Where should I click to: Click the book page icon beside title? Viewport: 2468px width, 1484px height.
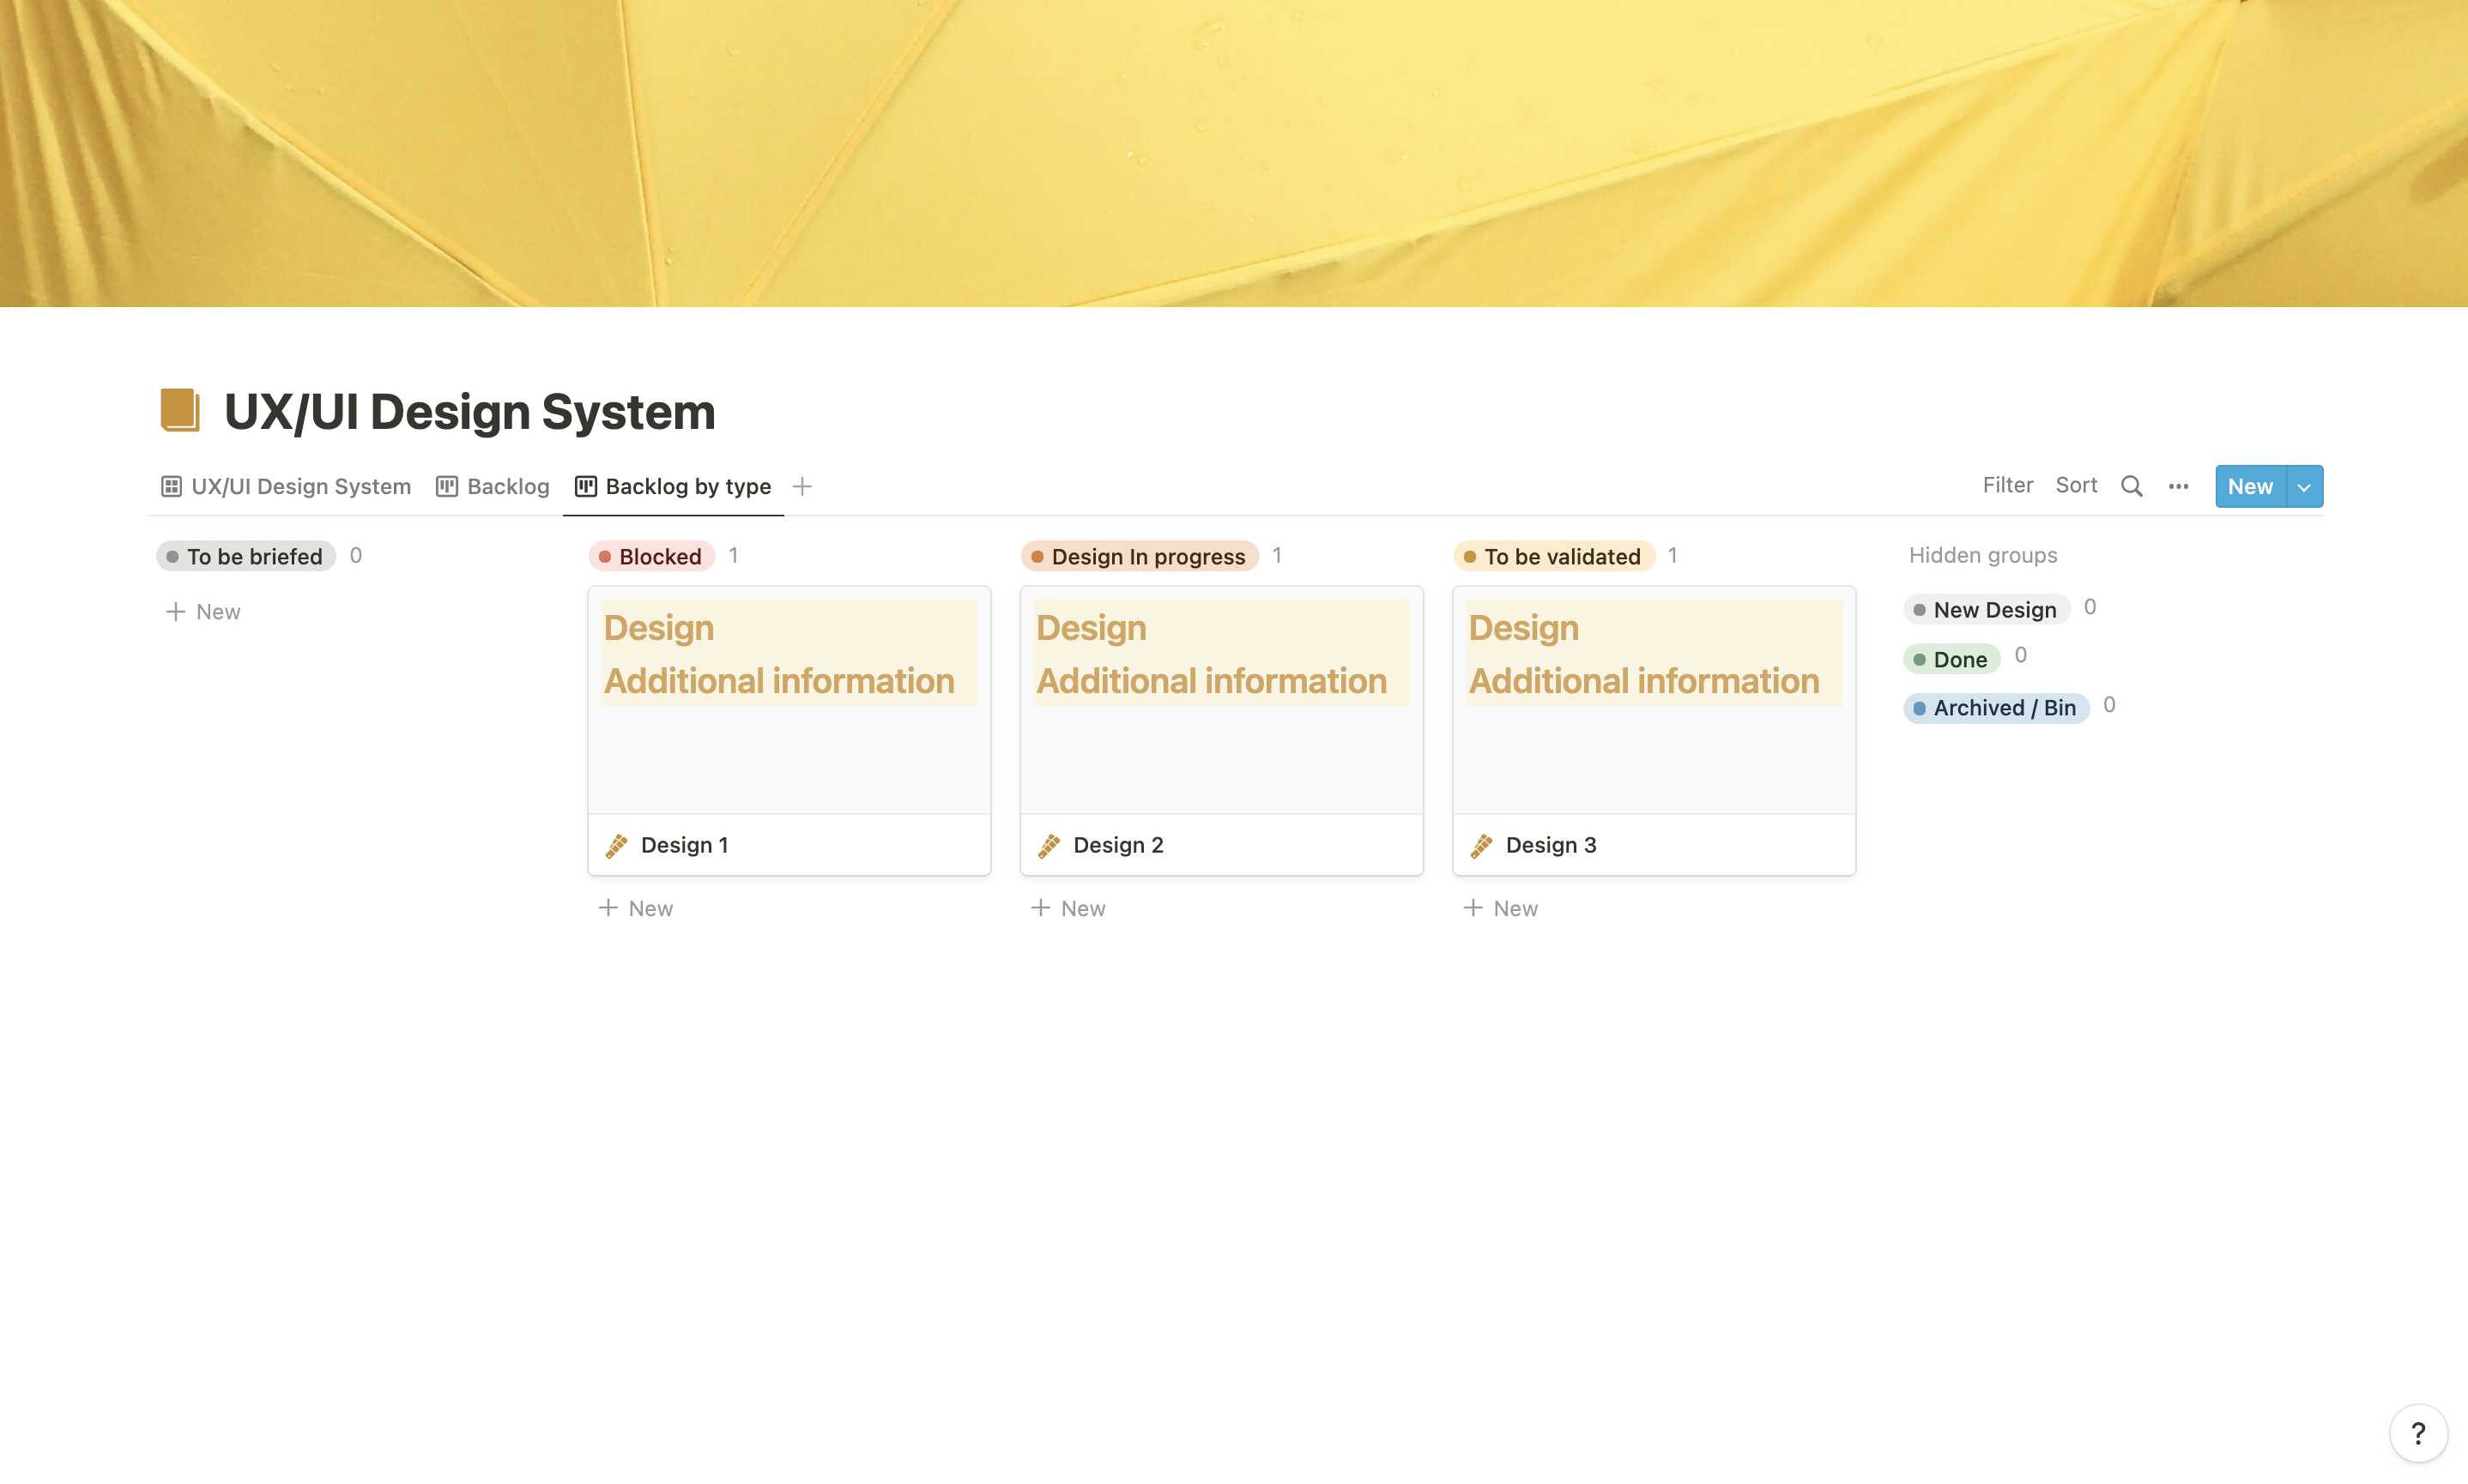180,411
